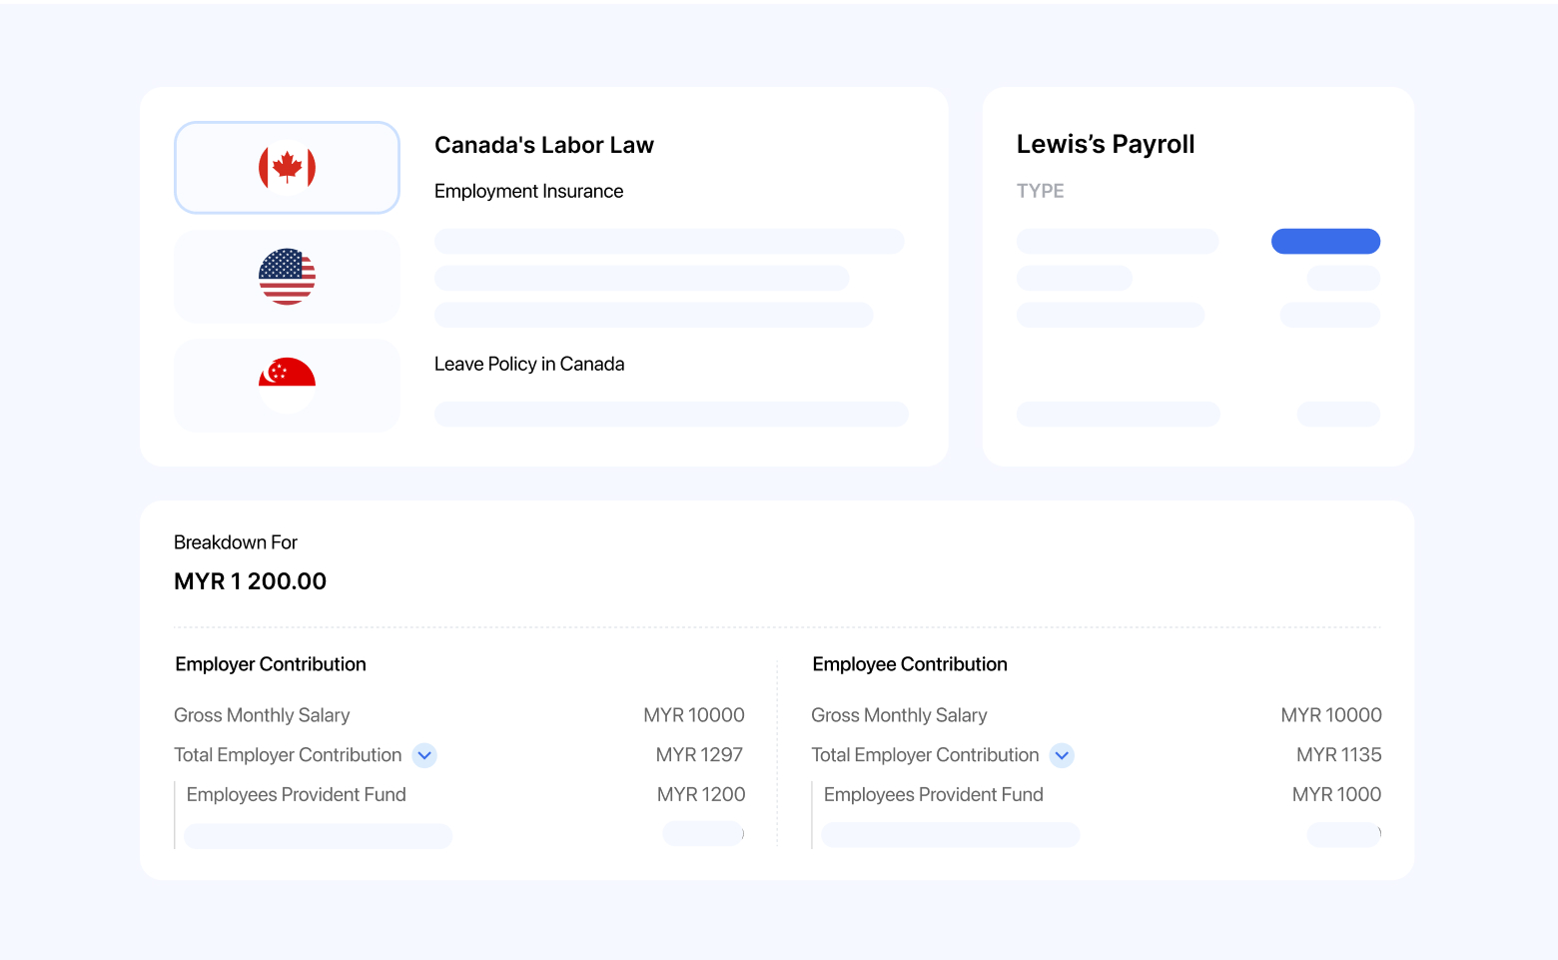
Task: Click the blue pill in Lewis's Payroll
Action: [1325, 242]
